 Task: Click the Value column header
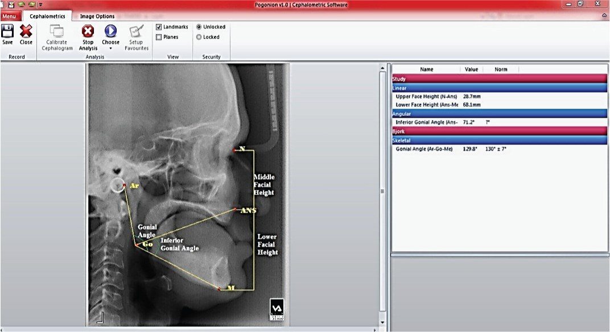tap(471, 69)
